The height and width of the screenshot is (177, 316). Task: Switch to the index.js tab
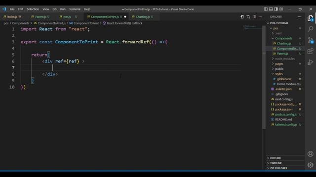coord(12,17)
